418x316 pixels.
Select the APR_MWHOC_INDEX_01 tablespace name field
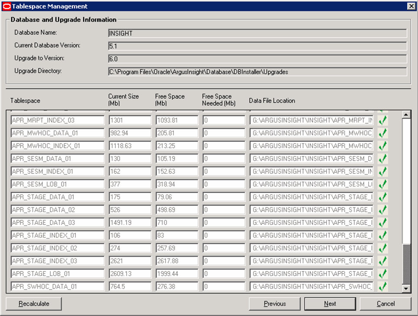pyautogui.click(x=58, y=146)
